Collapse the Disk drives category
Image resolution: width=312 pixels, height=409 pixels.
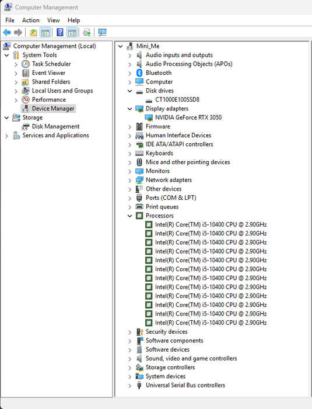click(129, 91)
